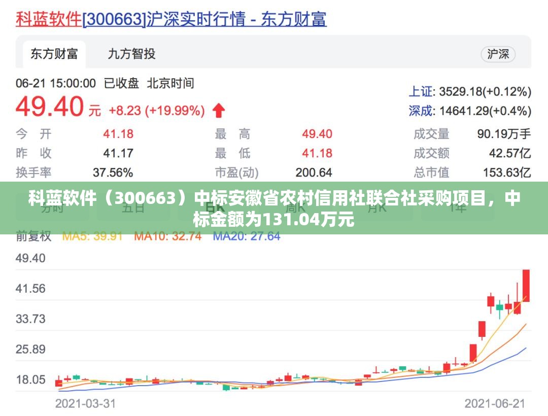Viewport: 548px width, 416px height.
Task: Switch to the 九方智投 tab
Action: [x=132, y=54]
